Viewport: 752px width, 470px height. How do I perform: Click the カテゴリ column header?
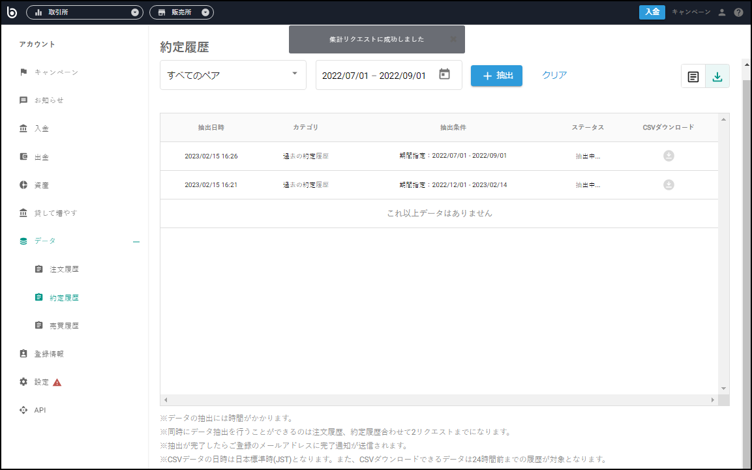[305, 128]
